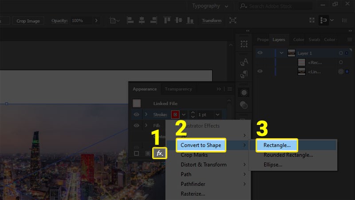
Task: Hide the Stroke attribute using its eye icon
Action: tap(137, 115)
